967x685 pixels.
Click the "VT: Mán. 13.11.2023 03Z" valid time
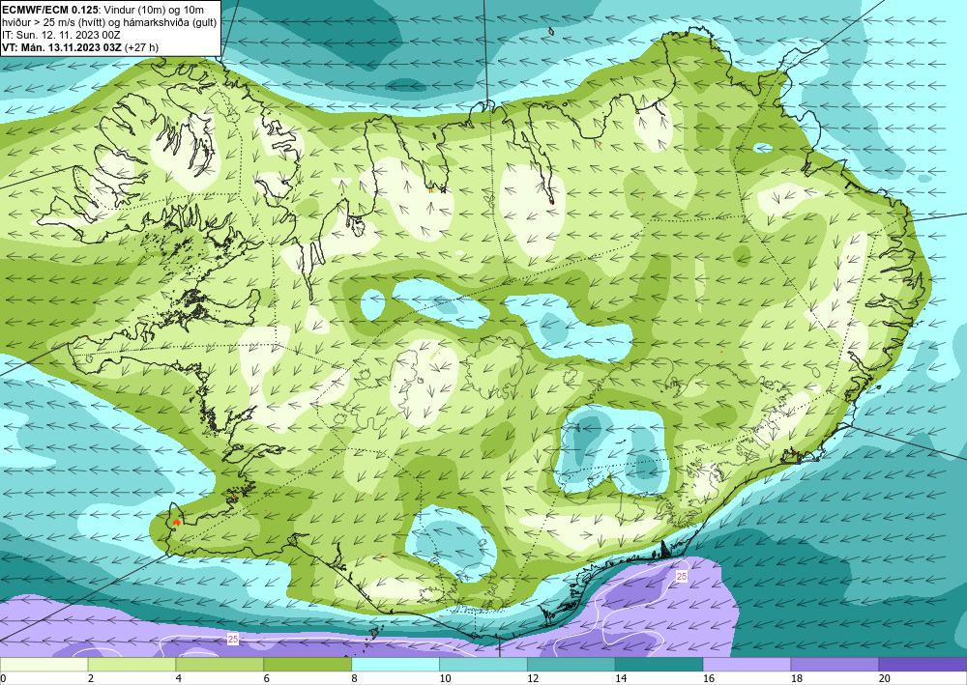pyautogui.click(x=62, y=47)
